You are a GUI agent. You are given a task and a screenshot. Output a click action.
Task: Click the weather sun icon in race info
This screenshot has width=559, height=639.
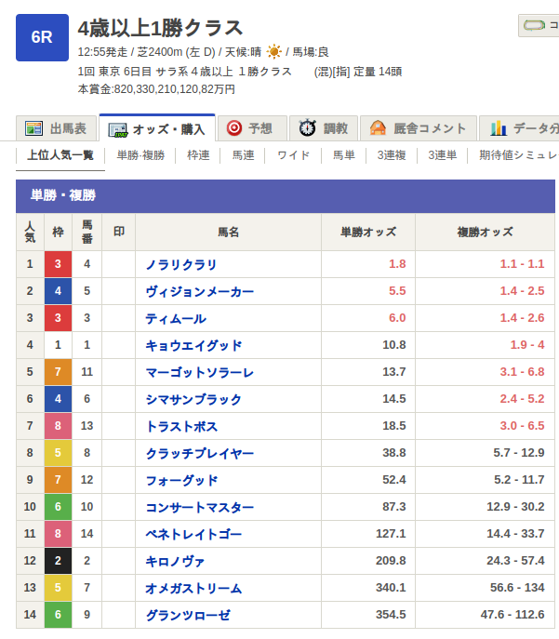(274, 52)
